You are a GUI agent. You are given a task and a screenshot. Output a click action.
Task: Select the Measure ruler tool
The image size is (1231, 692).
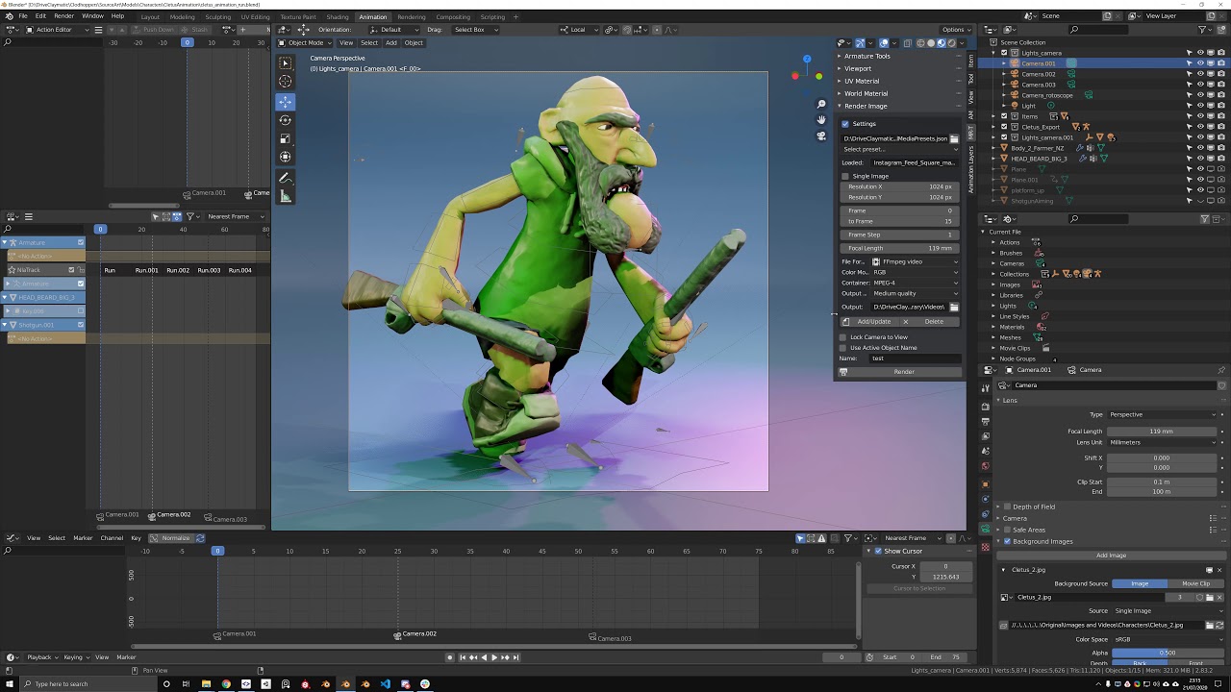tap(286, 196)
